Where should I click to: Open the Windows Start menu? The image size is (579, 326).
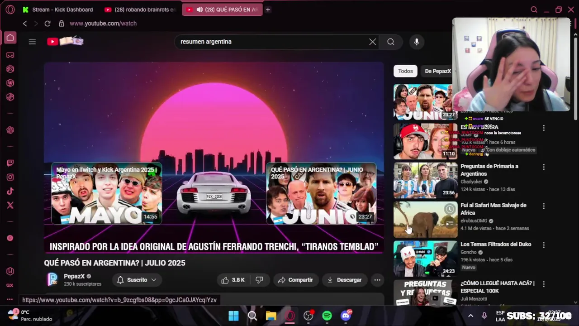click(x=233, y=316)
